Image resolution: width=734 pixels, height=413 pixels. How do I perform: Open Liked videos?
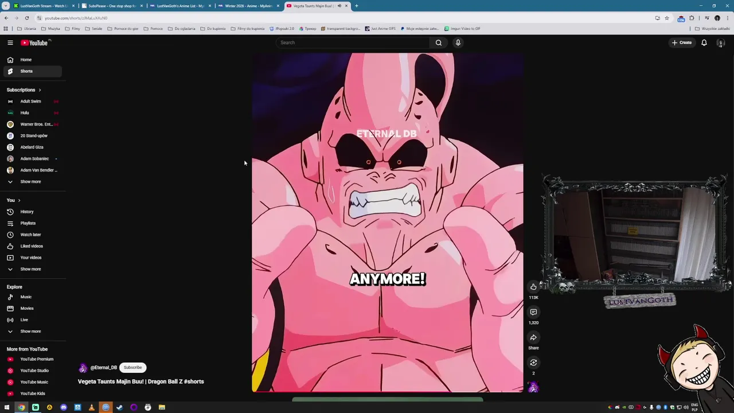[32, 246]
